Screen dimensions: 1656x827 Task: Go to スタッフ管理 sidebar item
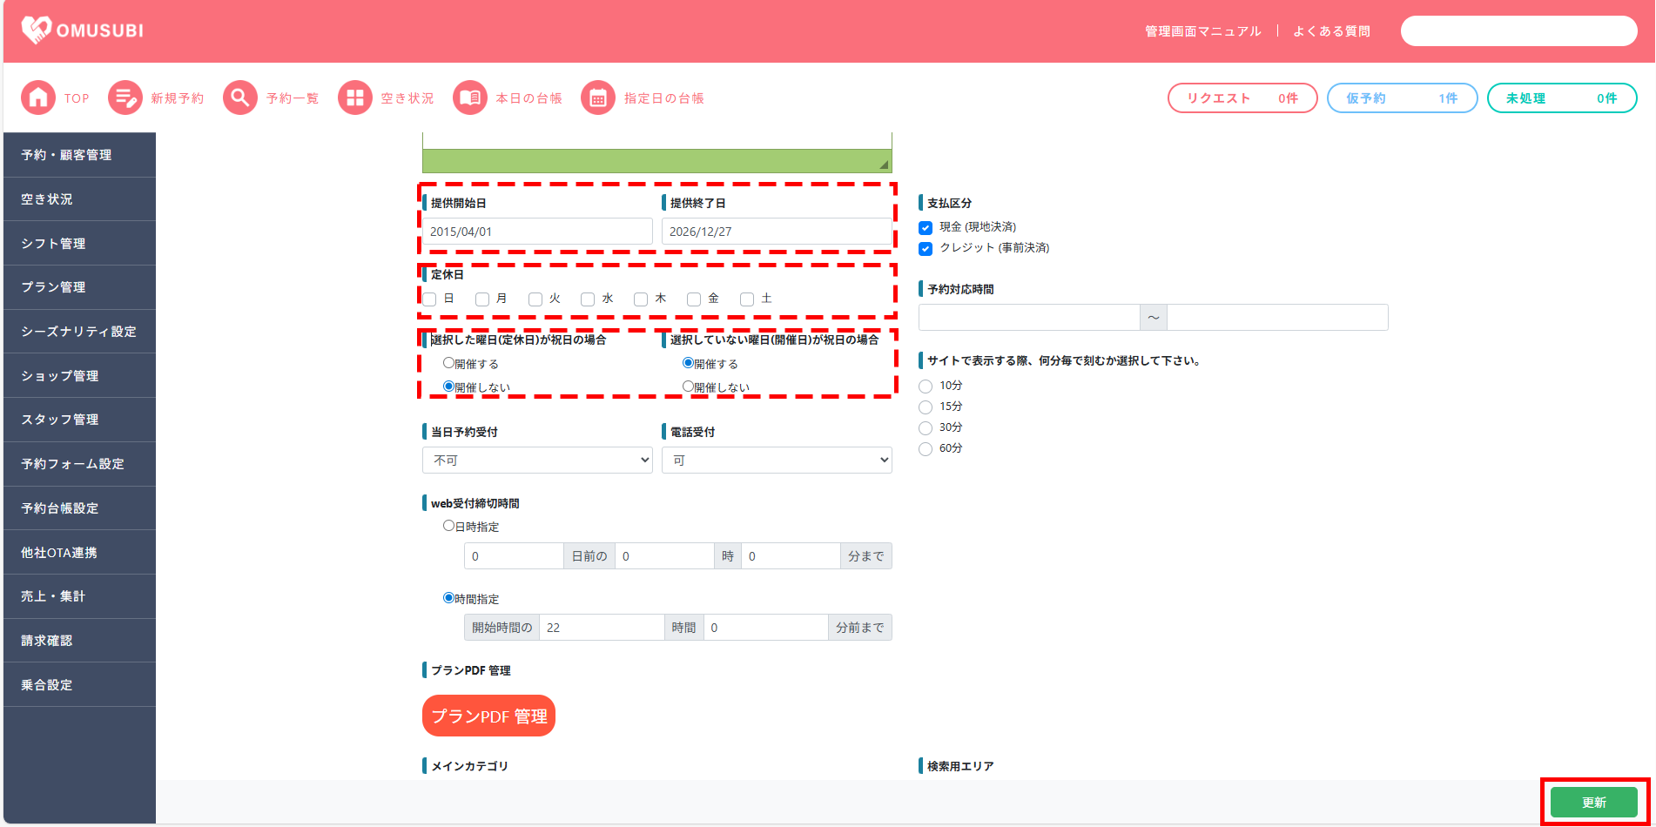pyautogui.click(x=60, y=420)
